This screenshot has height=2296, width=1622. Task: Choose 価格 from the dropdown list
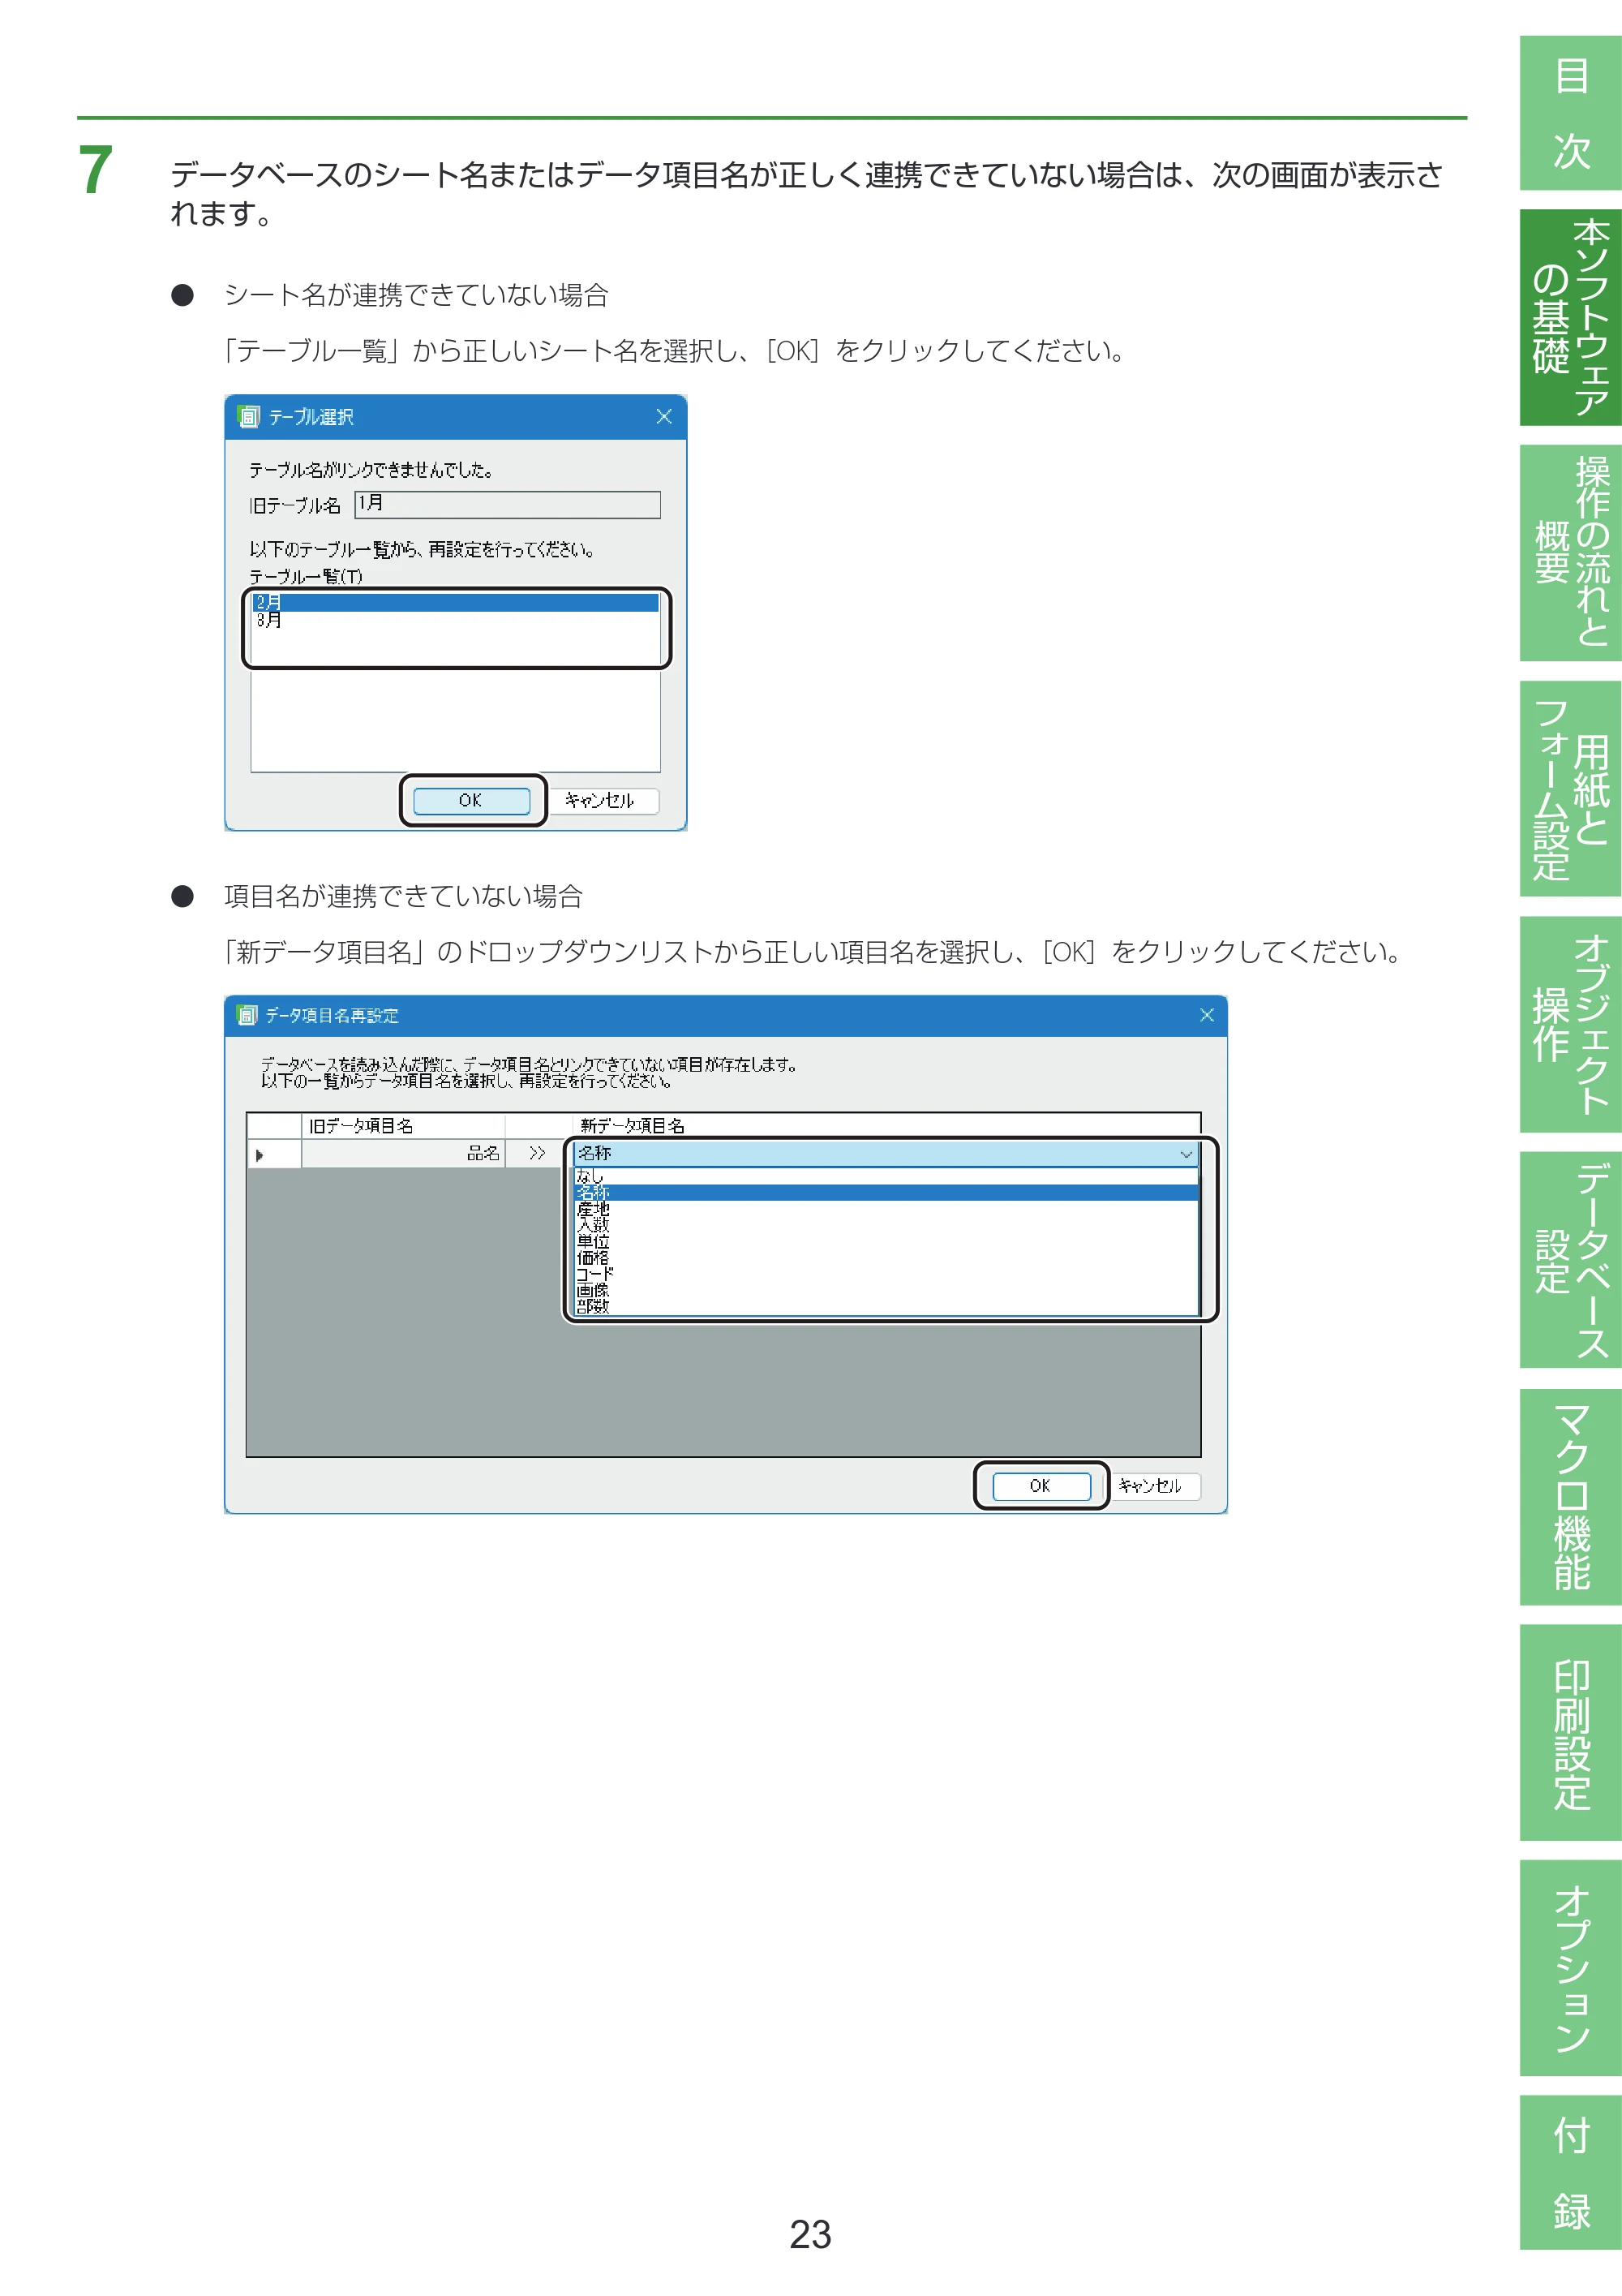click(x=886, y=1257)
